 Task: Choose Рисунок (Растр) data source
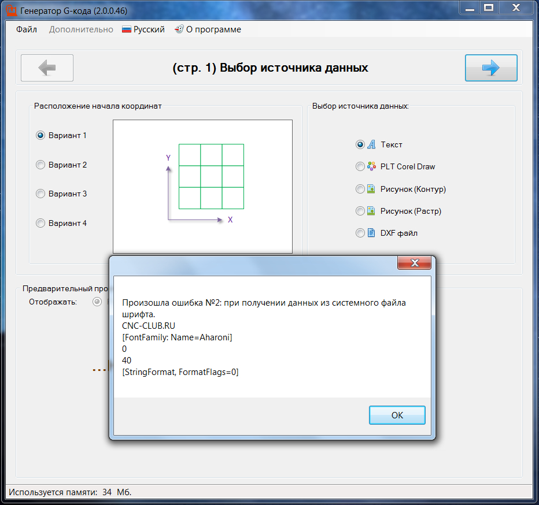(x=360, y=211)
